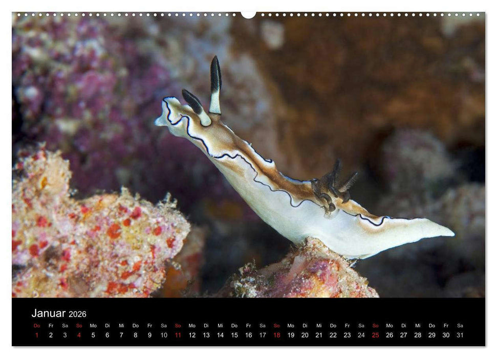Choose date 9 on the calendar
Image resolution: width=497 pixels, height=358 pixels.
[149, 335]
